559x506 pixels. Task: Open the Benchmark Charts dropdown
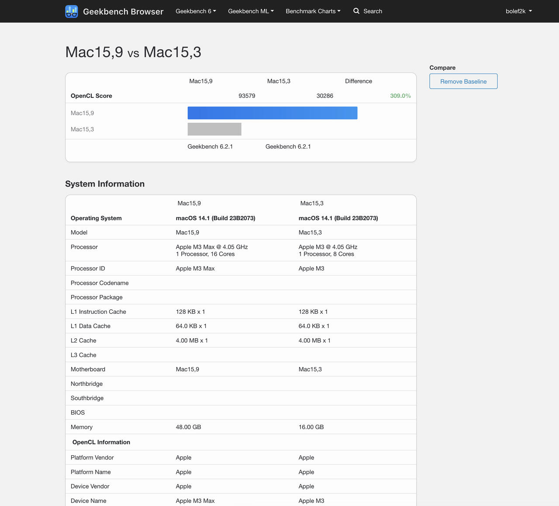(313, 11)
